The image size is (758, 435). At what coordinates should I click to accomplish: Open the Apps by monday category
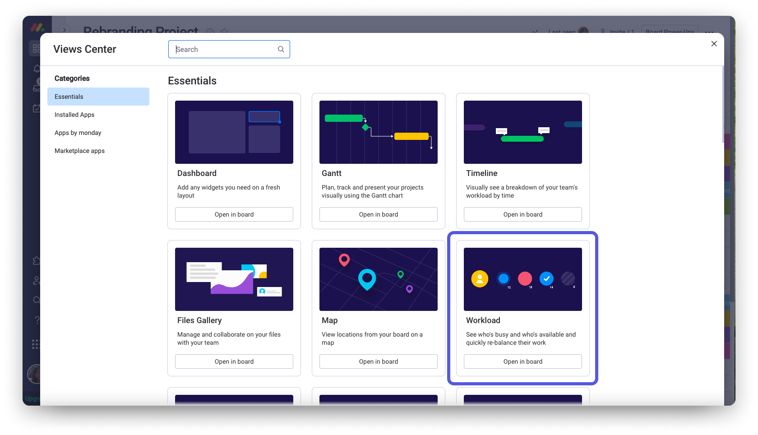pos(98,133)
